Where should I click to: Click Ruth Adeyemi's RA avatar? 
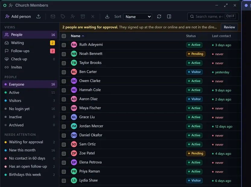[x=74, y=45]
